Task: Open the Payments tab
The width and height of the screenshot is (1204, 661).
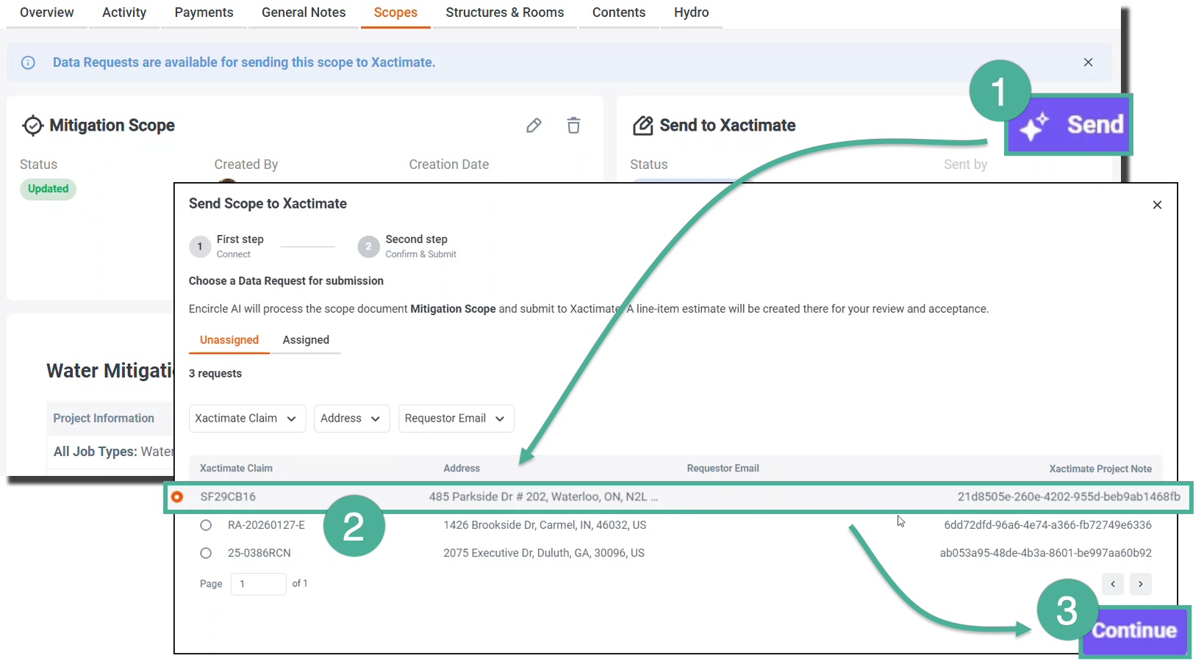Action: (x=204, y=12)
